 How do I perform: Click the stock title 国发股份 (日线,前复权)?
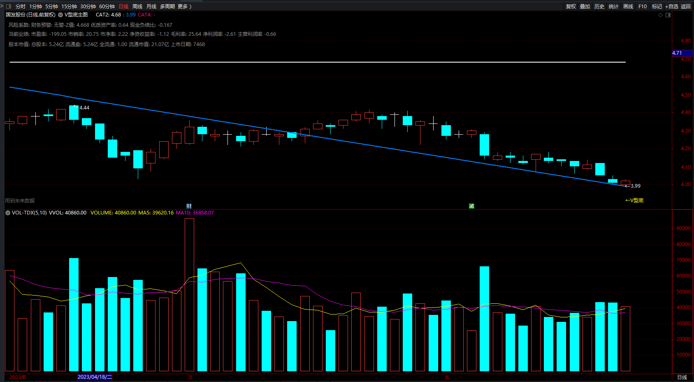pos(30,15)
